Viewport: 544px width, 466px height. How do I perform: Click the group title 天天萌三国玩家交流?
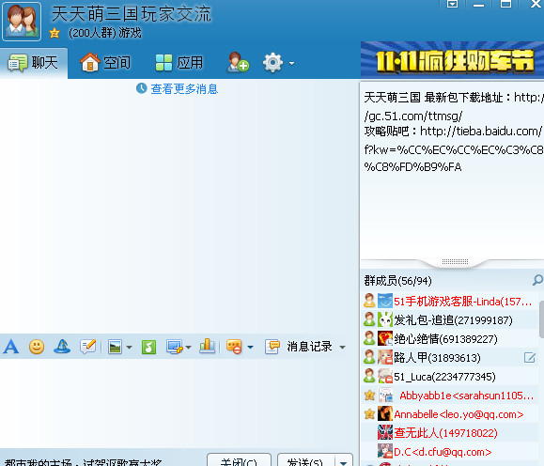tap(132, 15)
